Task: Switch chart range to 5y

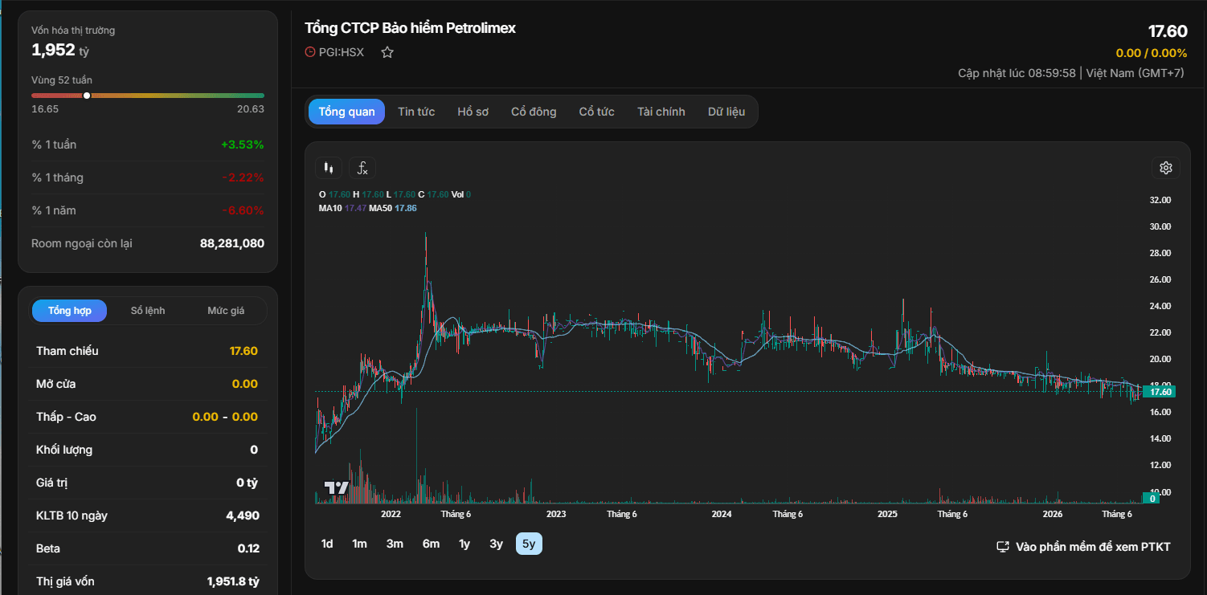Action: tap(529, 544)
